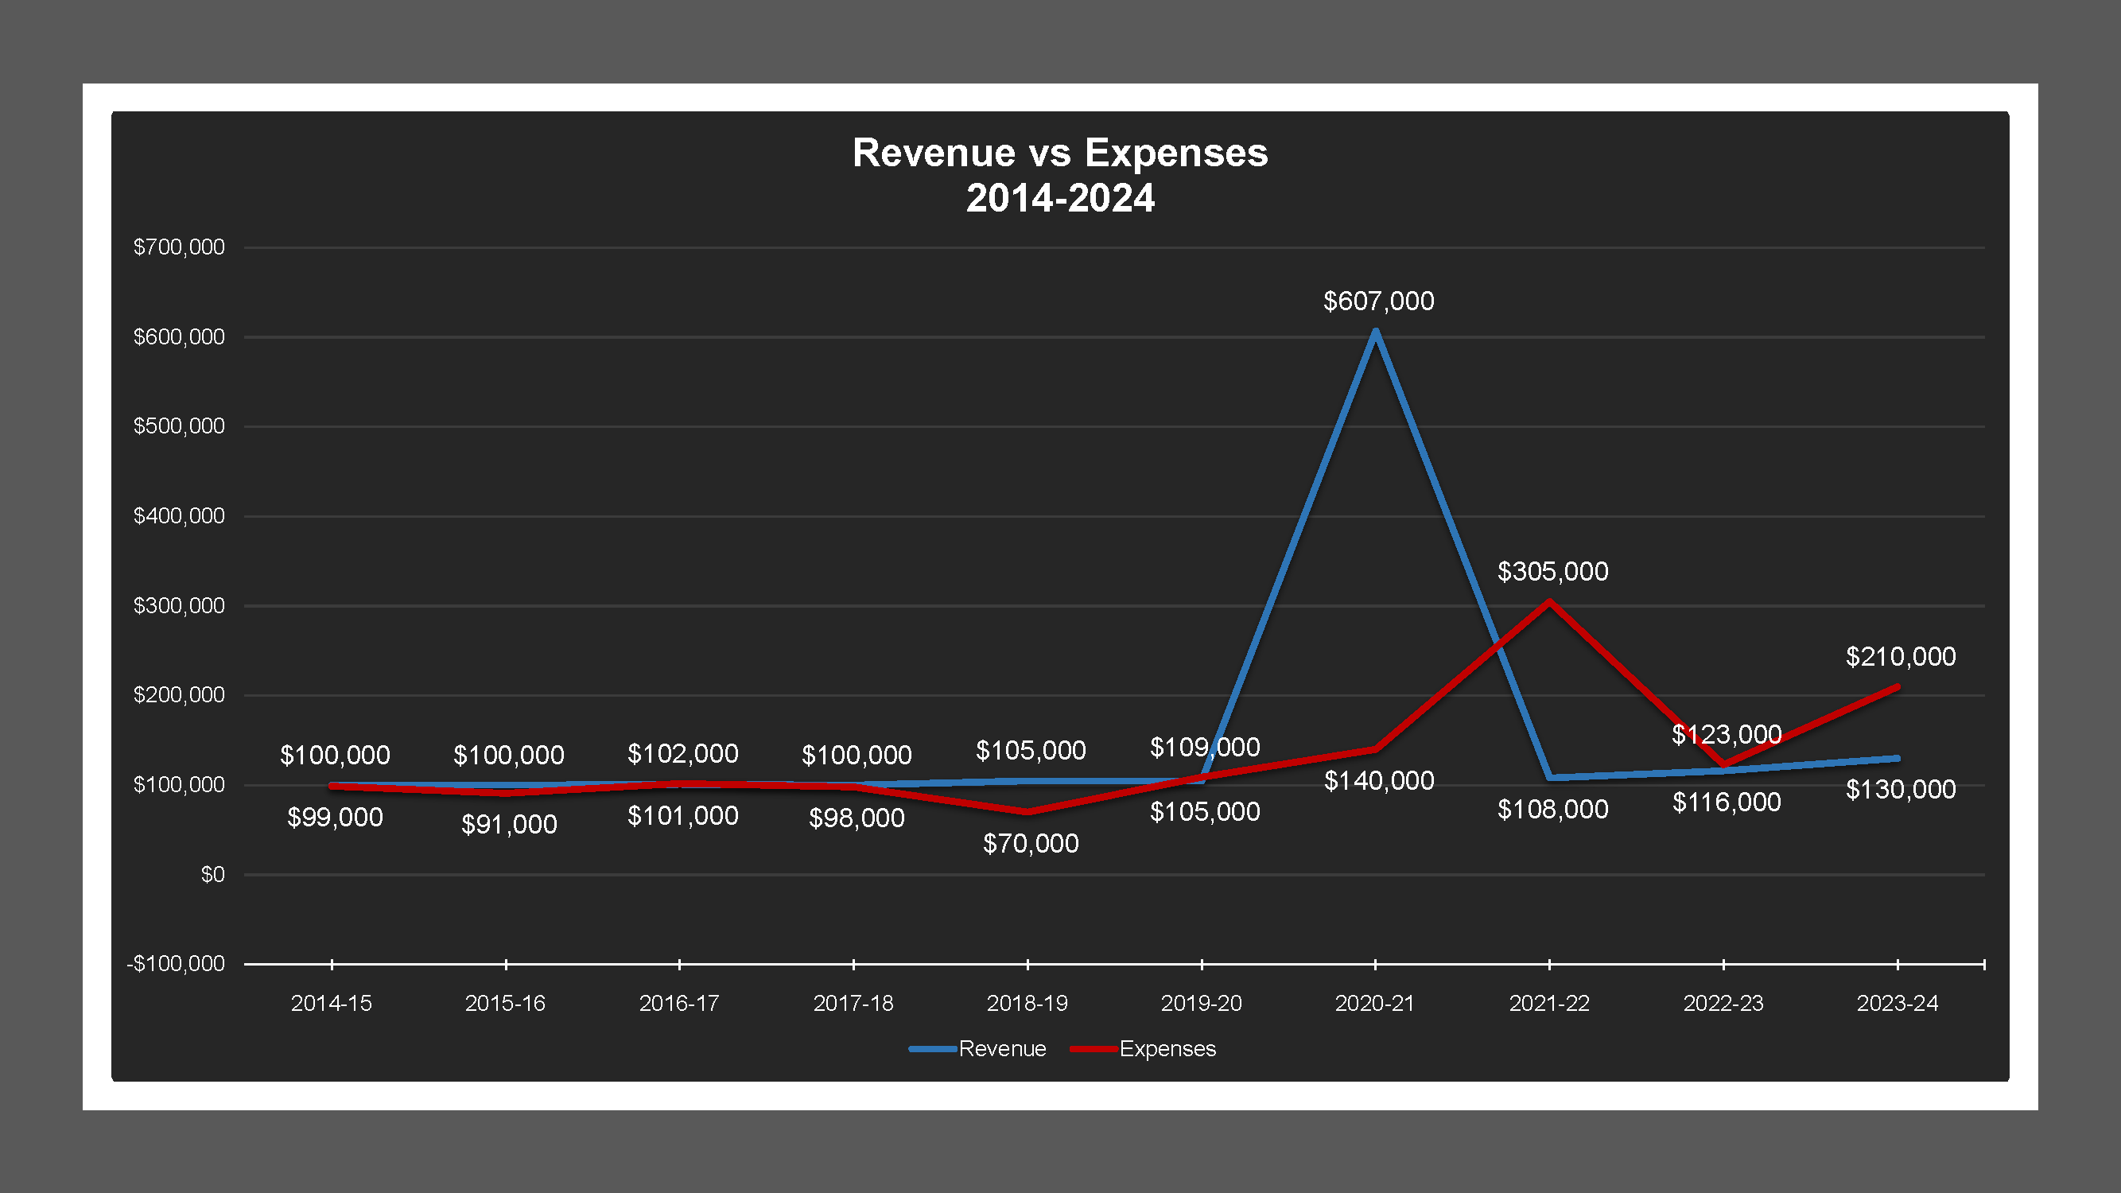Click the 2014-15 x-axis label
Viewport: 2121px width, 1193px height.
click(x=331, y=1003)
